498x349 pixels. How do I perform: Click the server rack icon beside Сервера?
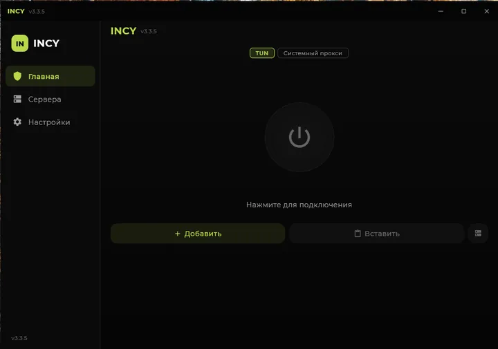(x=17, y=99)
